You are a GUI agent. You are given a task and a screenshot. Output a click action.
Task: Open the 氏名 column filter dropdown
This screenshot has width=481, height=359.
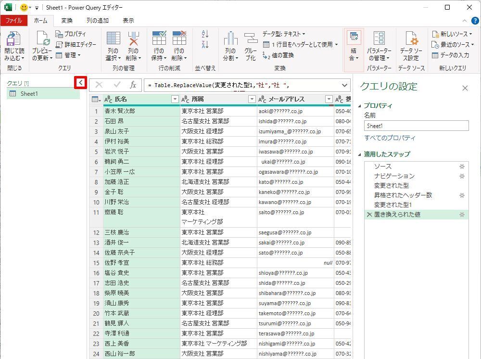coord(175,99)
